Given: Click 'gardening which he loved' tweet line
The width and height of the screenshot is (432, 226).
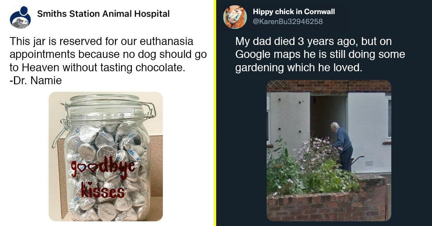Looking at the screenshot, I should tap(298, 67).
